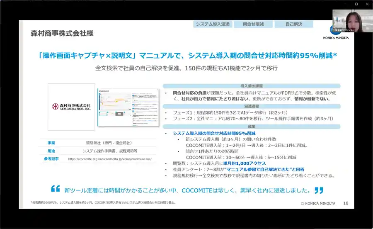Click the opening quotation mark icon
The image size is (373, 229).
(55, 190)
